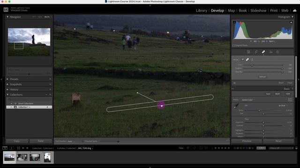Image resolution: width=300 pixels, height=168 pixels.
Task: Go forward with filmstrip right arrow
Action: point(27,148)
